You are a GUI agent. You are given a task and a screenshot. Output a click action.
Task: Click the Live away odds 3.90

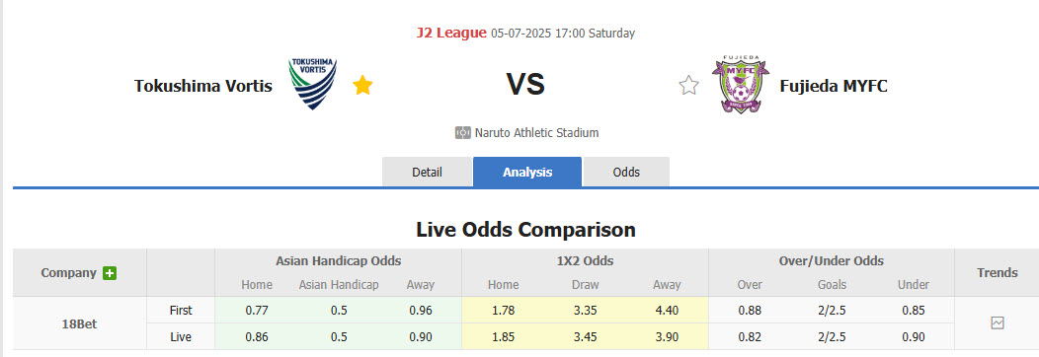(667, 336)
